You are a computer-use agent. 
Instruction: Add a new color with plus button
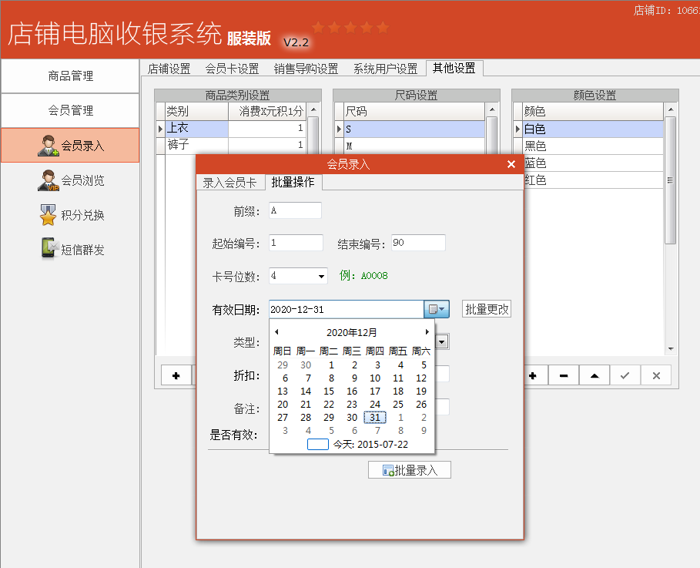click(532, 376)
